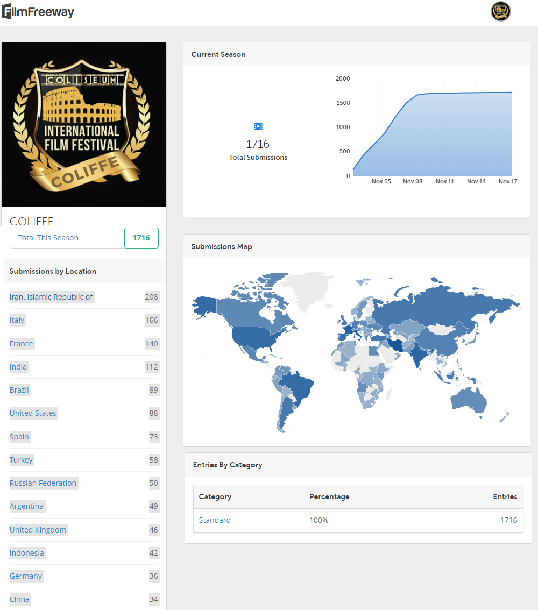Click the 73 count beside Spain
Screen dimensions: 538x610
[x=153, y=436]
